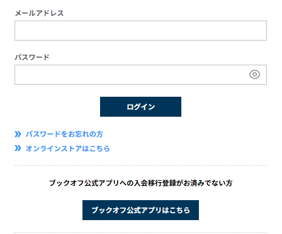Go to the forgotten-password help page link
The height and width of the screenshot is (234, 282).
(x=64, y=134)
